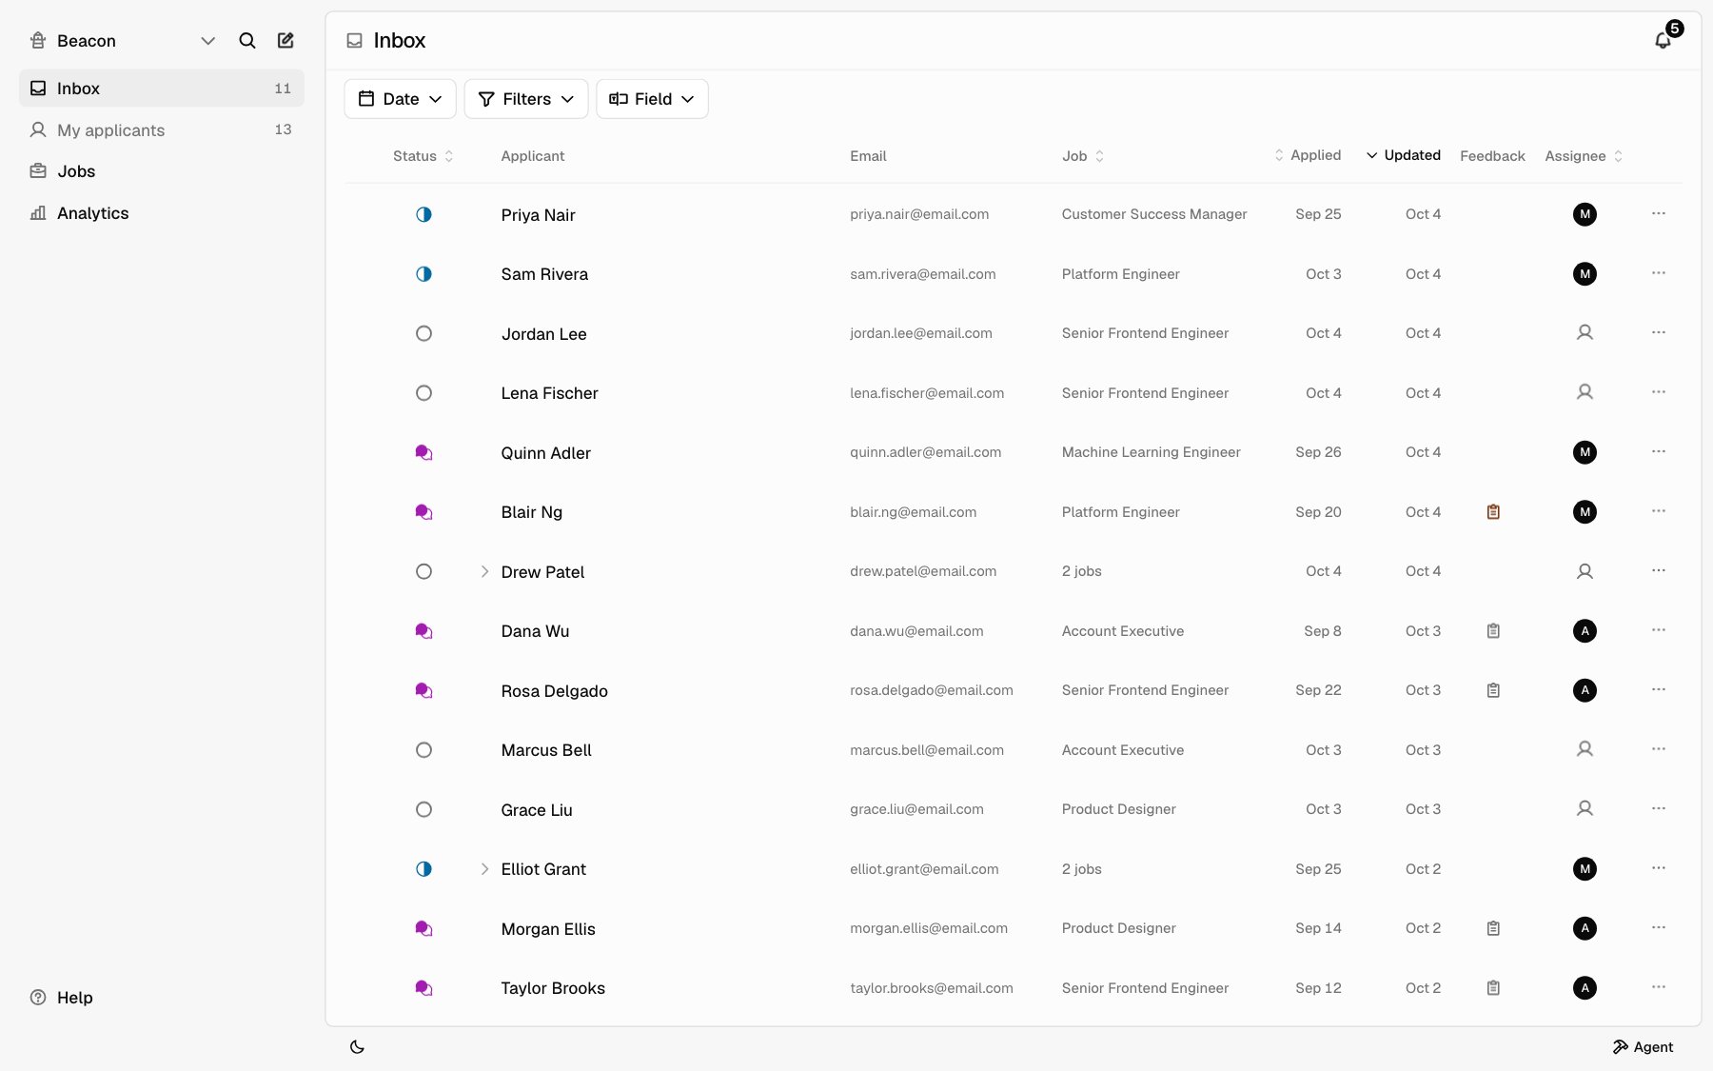The image size is (1713, 1071).
Task: Click Elliot Grant's assignee avatar M
Action: coord(1585,869)
